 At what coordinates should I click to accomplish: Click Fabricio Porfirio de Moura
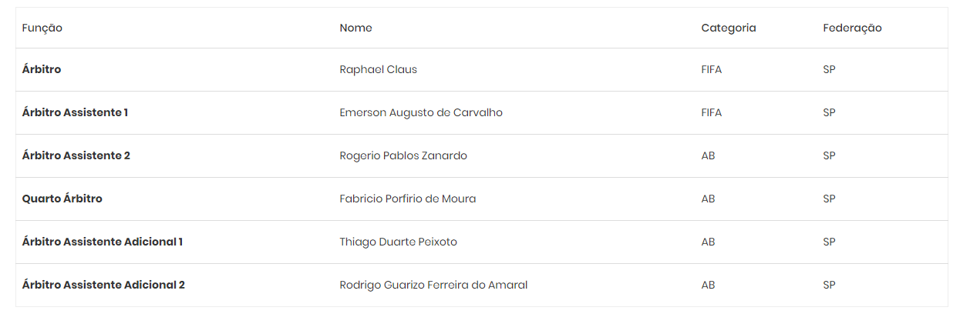click(407, 199)
